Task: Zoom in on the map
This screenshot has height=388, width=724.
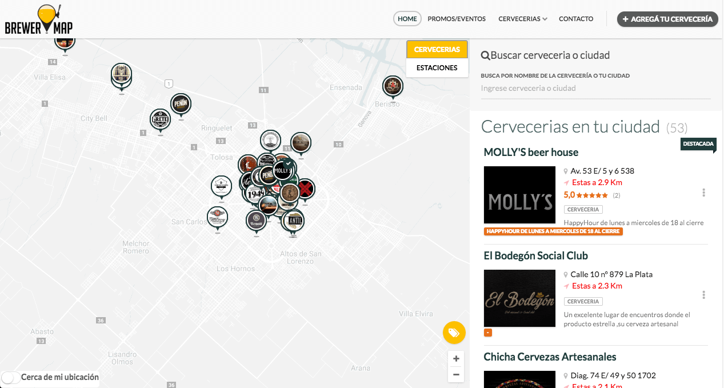Action: tap(456, 359)
